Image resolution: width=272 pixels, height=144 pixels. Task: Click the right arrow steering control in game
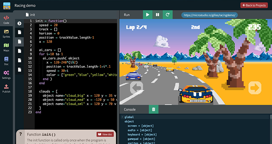click(x=255, y=87)
